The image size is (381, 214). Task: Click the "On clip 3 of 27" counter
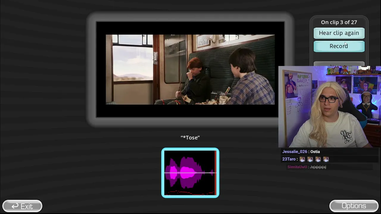pyautogui.click(x=339, y=22)
